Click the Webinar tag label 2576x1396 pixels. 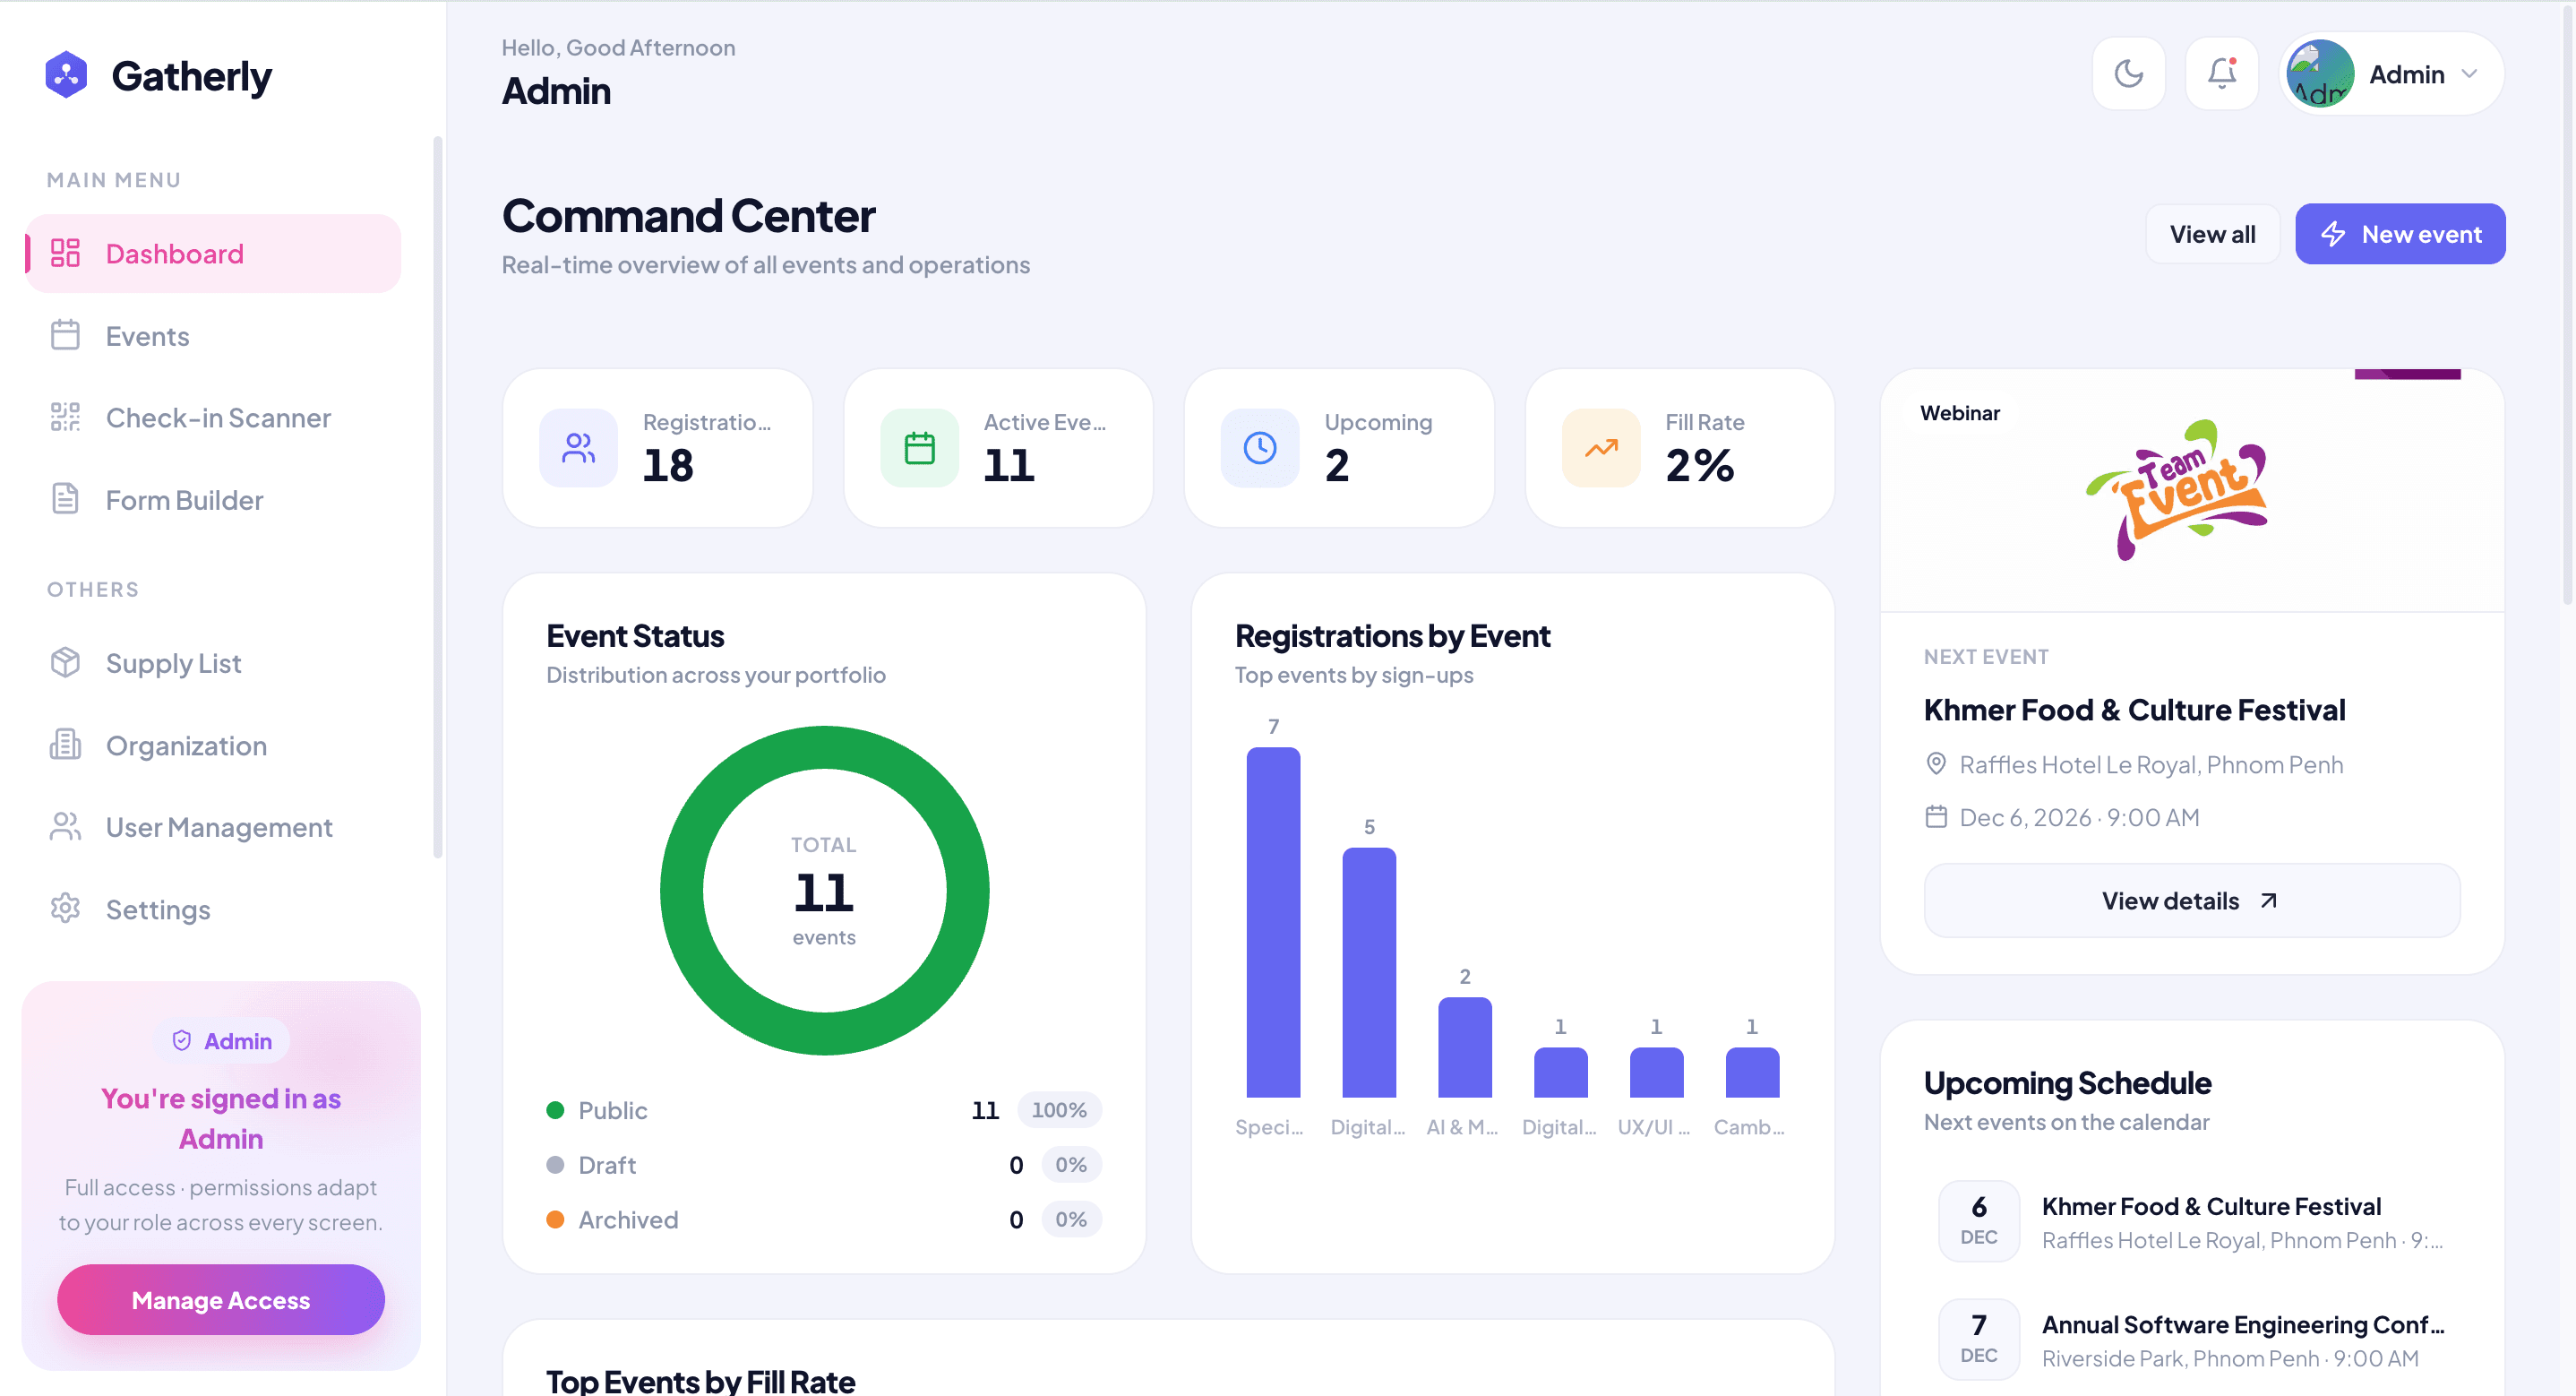click(1960, 413)
